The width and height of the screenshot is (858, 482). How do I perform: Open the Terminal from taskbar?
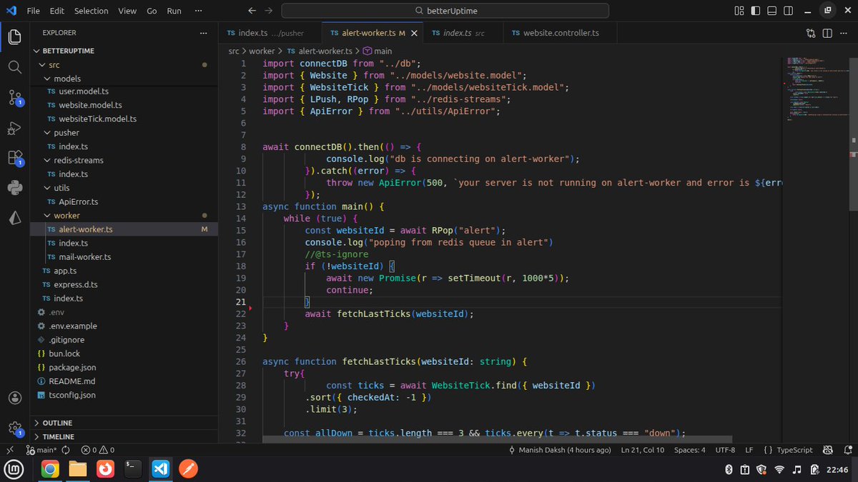(x=133, y=469)
